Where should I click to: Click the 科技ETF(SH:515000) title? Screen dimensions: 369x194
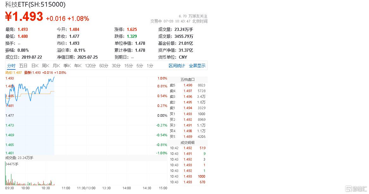35,4
